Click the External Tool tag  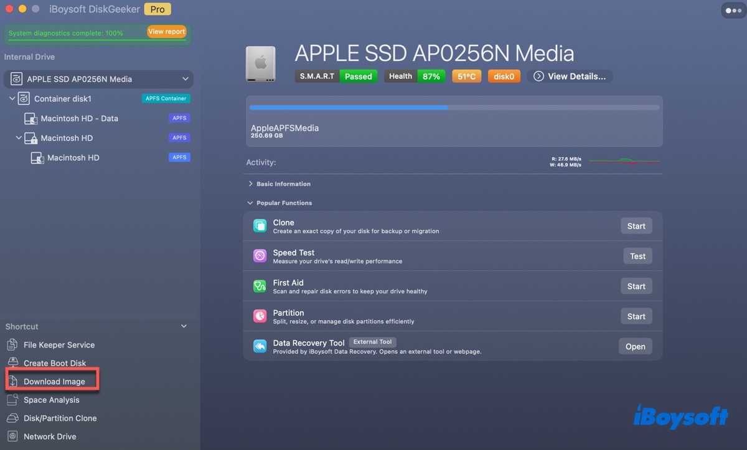coord(372,342)
